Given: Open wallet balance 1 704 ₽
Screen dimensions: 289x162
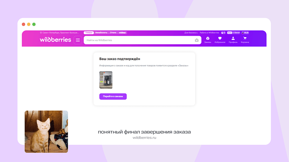Looking at the screenshot, I should [233, 33].
